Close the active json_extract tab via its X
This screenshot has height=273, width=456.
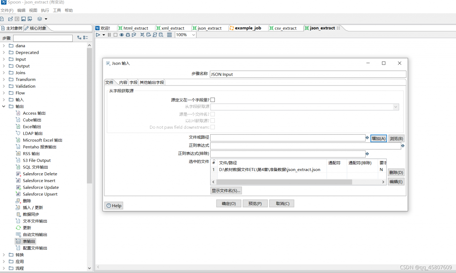point(338,28)
